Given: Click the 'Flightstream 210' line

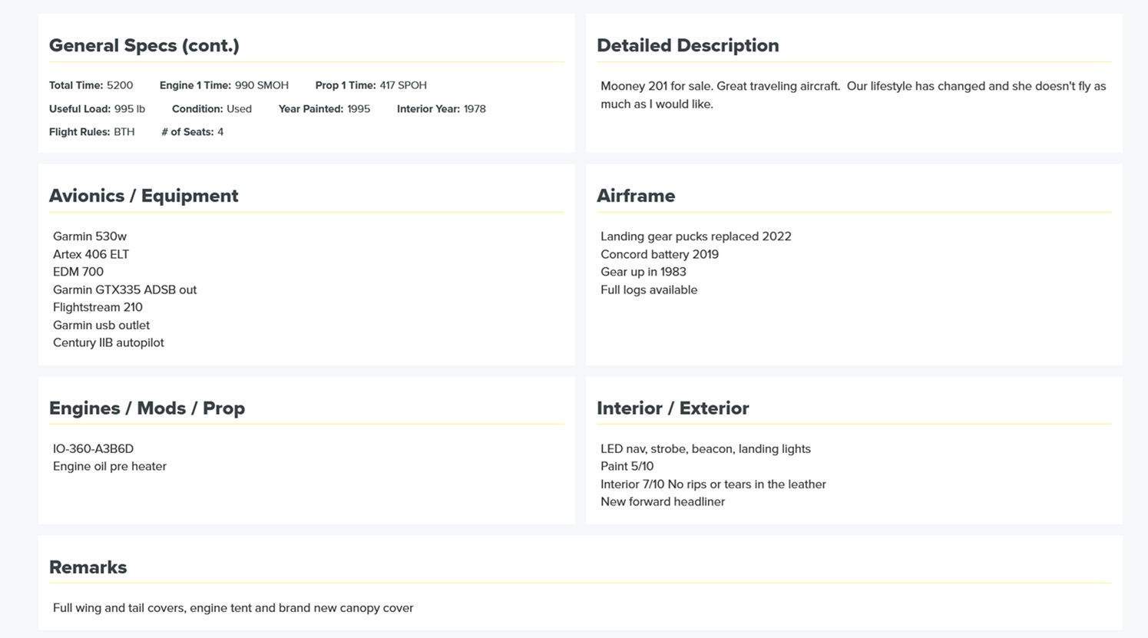Looking at the screenshot, I should tap(98, 307).
